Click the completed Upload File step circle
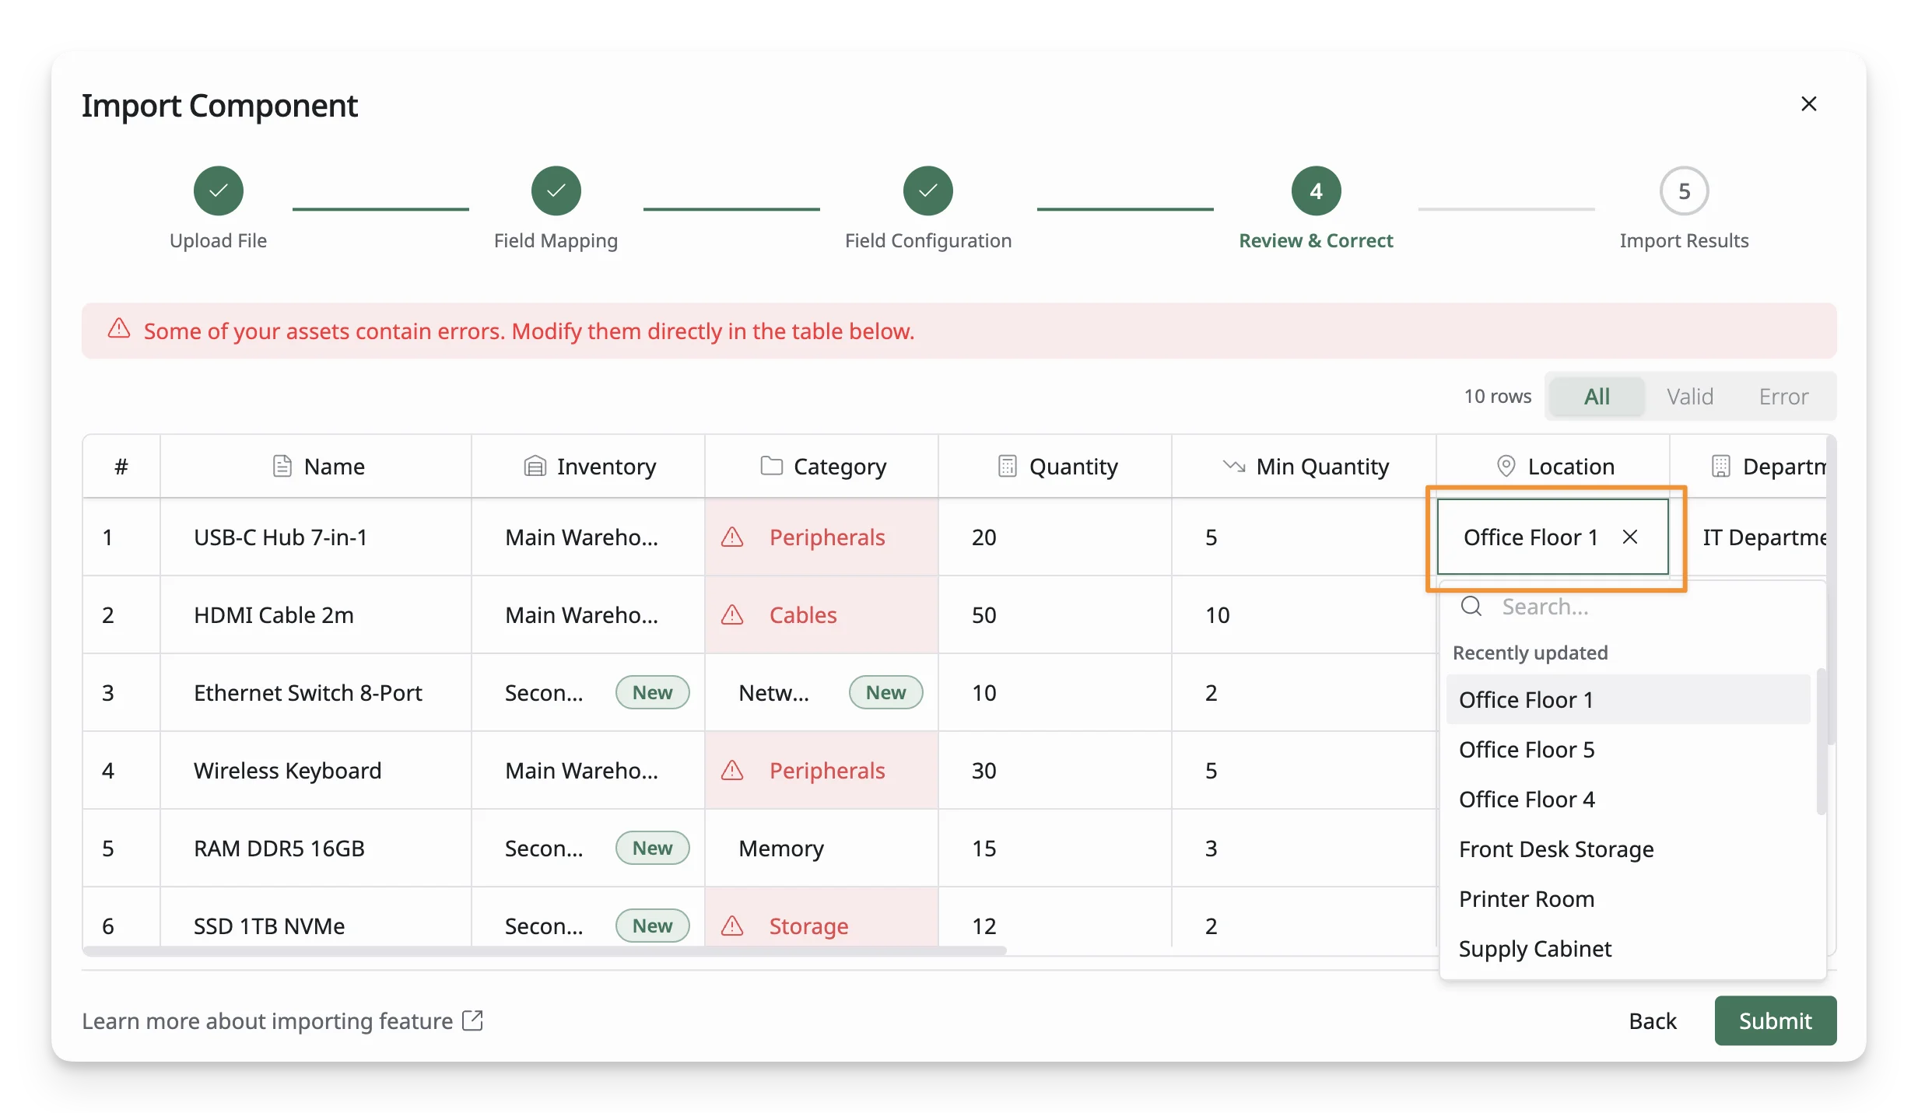Image resolution: width=1918 pixels, height=1113 pixels. [218, 191]
